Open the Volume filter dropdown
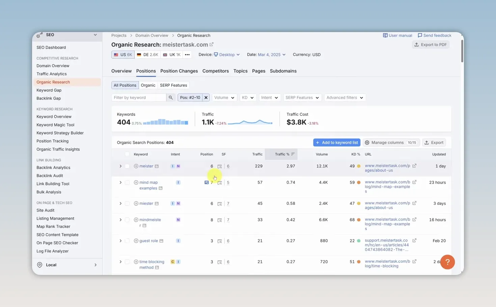 (224, 97)
